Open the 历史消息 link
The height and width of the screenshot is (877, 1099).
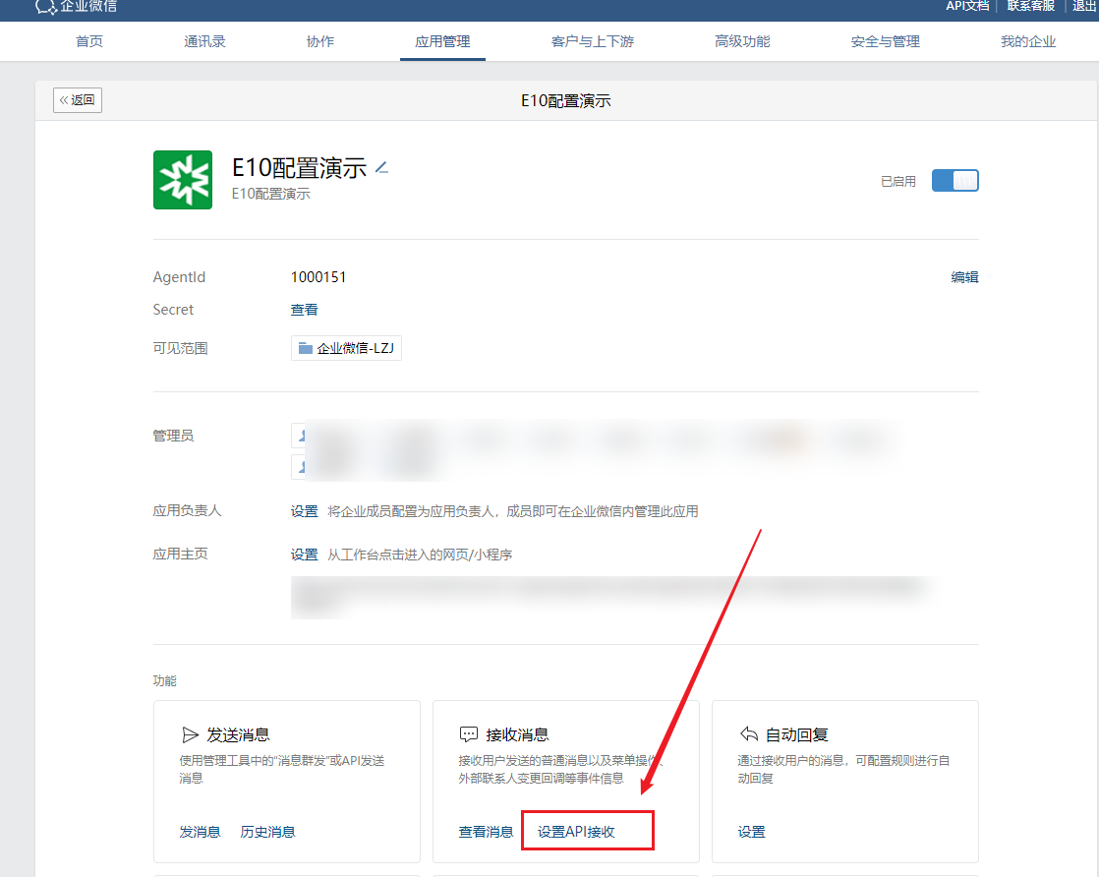267,832
